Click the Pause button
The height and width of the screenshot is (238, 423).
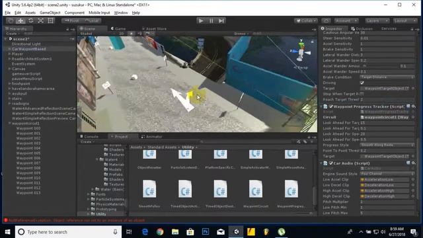click(211, 20)
